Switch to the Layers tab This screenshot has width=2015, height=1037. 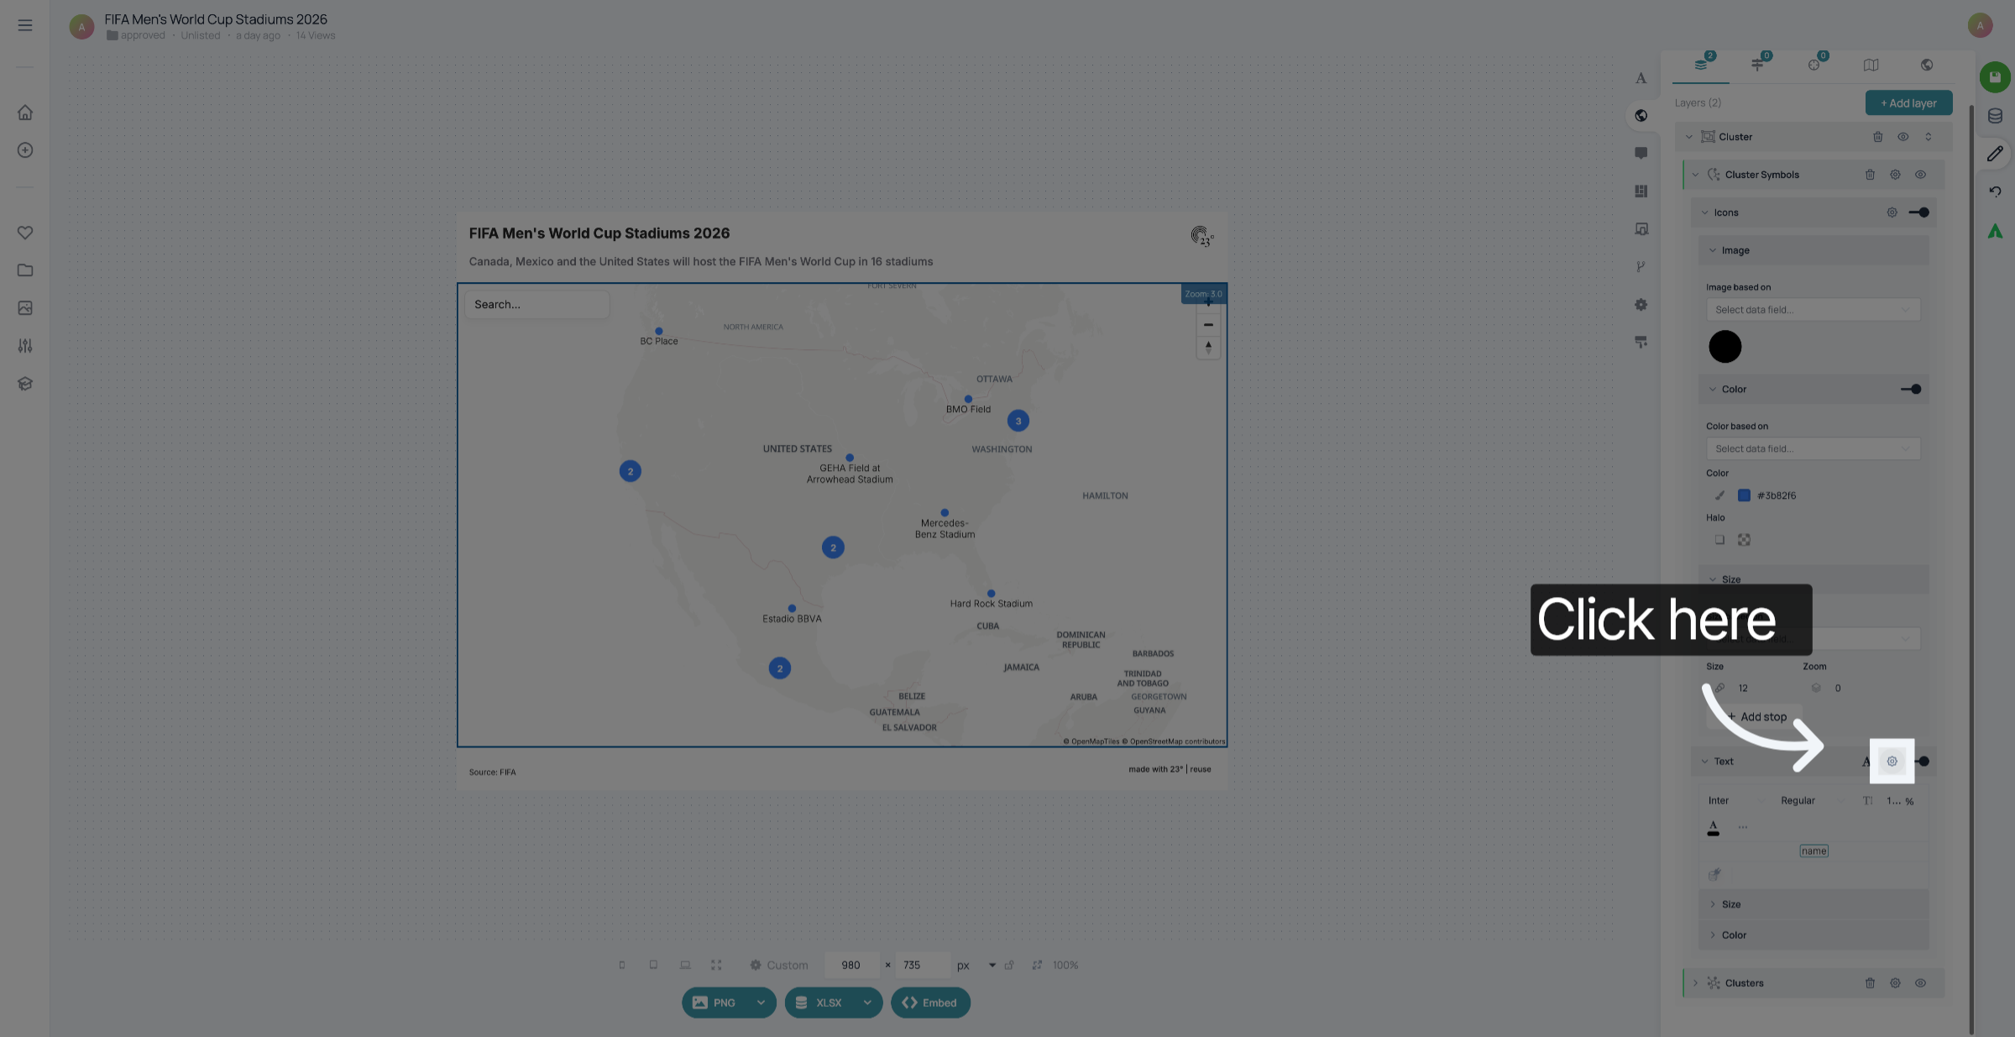click(1701, 65)
